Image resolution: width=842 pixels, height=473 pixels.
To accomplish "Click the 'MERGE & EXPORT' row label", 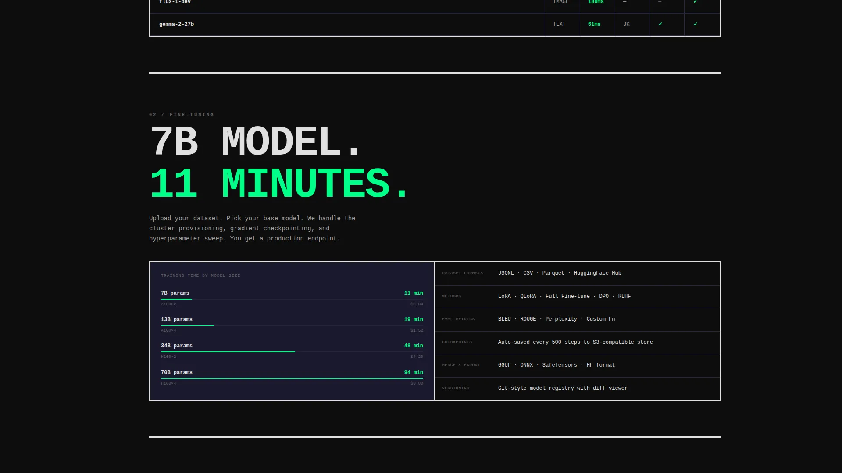I will tap(461, 365).
